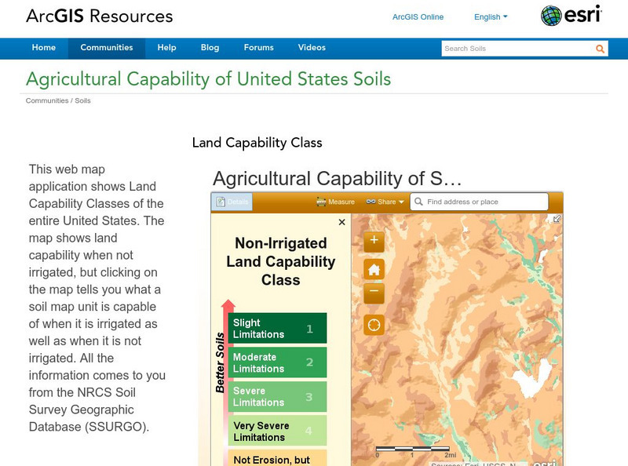Viewport: 628px width, 466px height.
Task: Expand the English language dropdown
Action: coord(491,16)
